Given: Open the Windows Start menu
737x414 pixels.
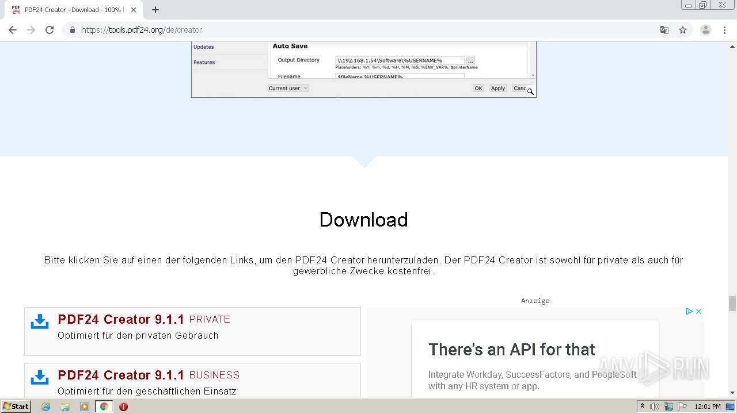Looking at the screenshot, I should tap(16, 407).
